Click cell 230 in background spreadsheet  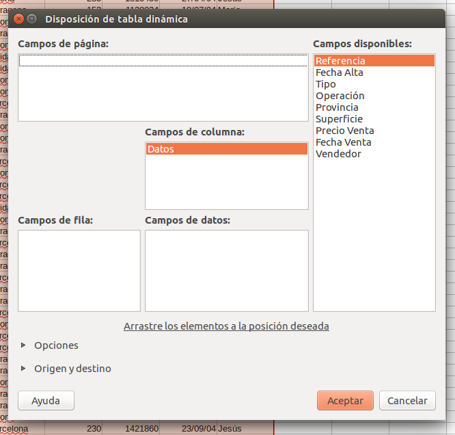[73, 428]
